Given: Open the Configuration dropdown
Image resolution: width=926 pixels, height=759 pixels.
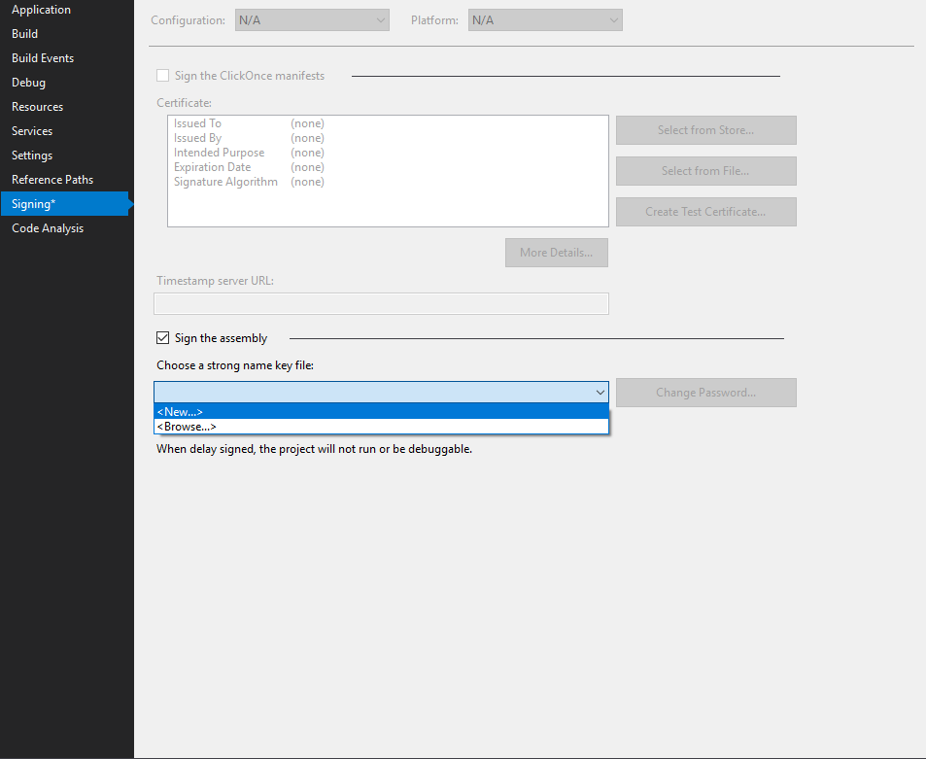Looking at the screenshot, I should pyautogui.click(x=311, y=19).
